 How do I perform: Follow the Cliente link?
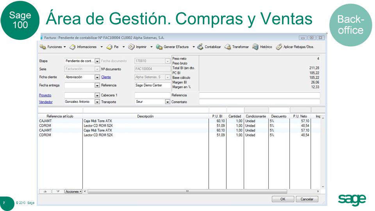point(106,77)
